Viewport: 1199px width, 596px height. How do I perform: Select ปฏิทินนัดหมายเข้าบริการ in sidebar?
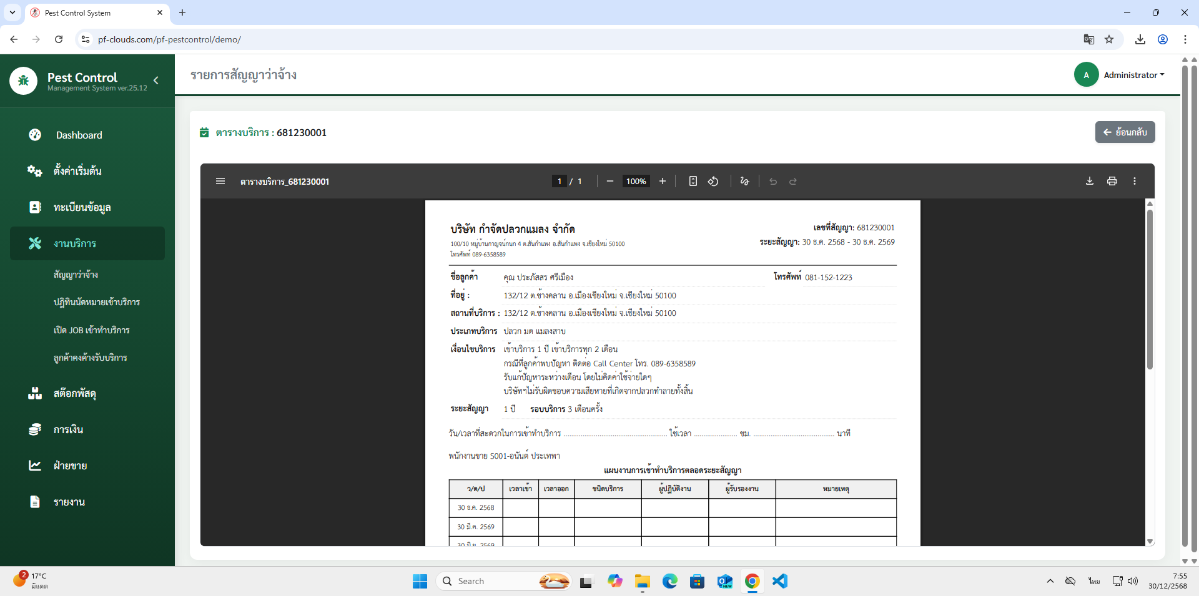pyautogui.click(x=96, y=302)
